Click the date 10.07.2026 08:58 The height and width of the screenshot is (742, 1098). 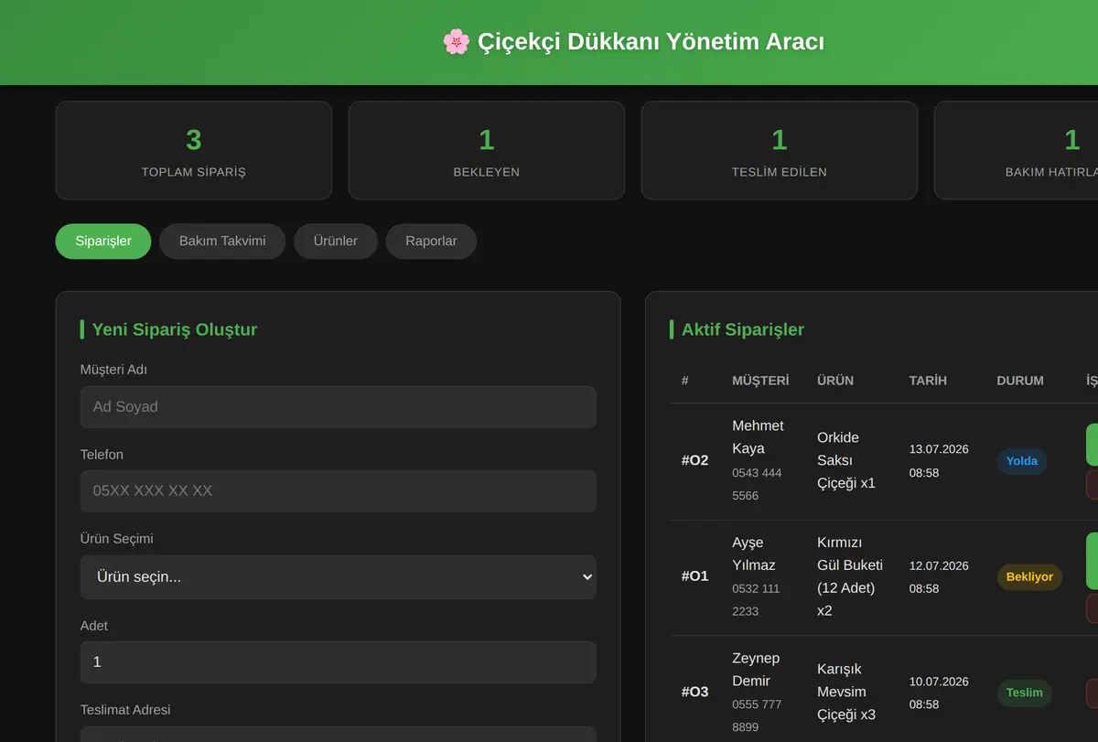tap(939, 693)
